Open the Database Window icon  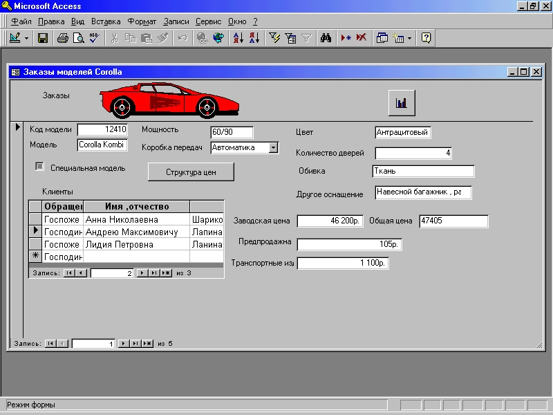click(382, 38)
